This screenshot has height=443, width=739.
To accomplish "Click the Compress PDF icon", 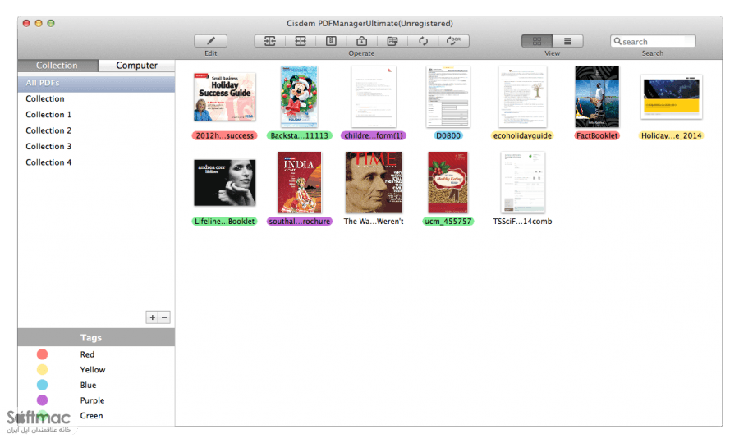I will point(331,41).
